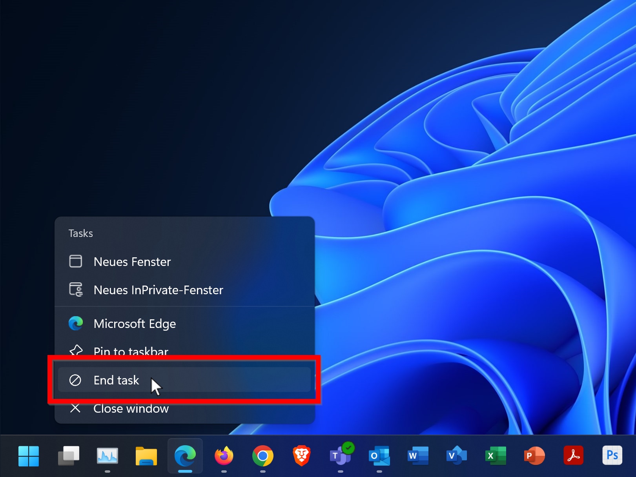Click Close window in the context menu
The height and width of the screenshot is (477, 636).
click(131, 409)
